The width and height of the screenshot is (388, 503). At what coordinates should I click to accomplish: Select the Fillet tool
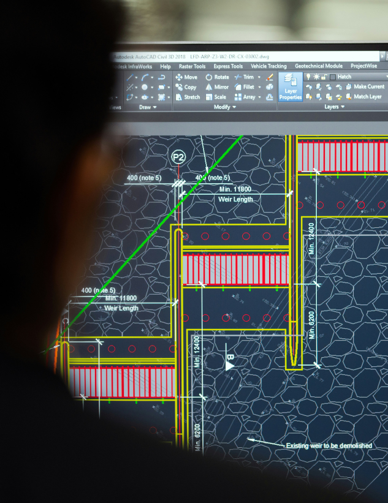(245, 87)
